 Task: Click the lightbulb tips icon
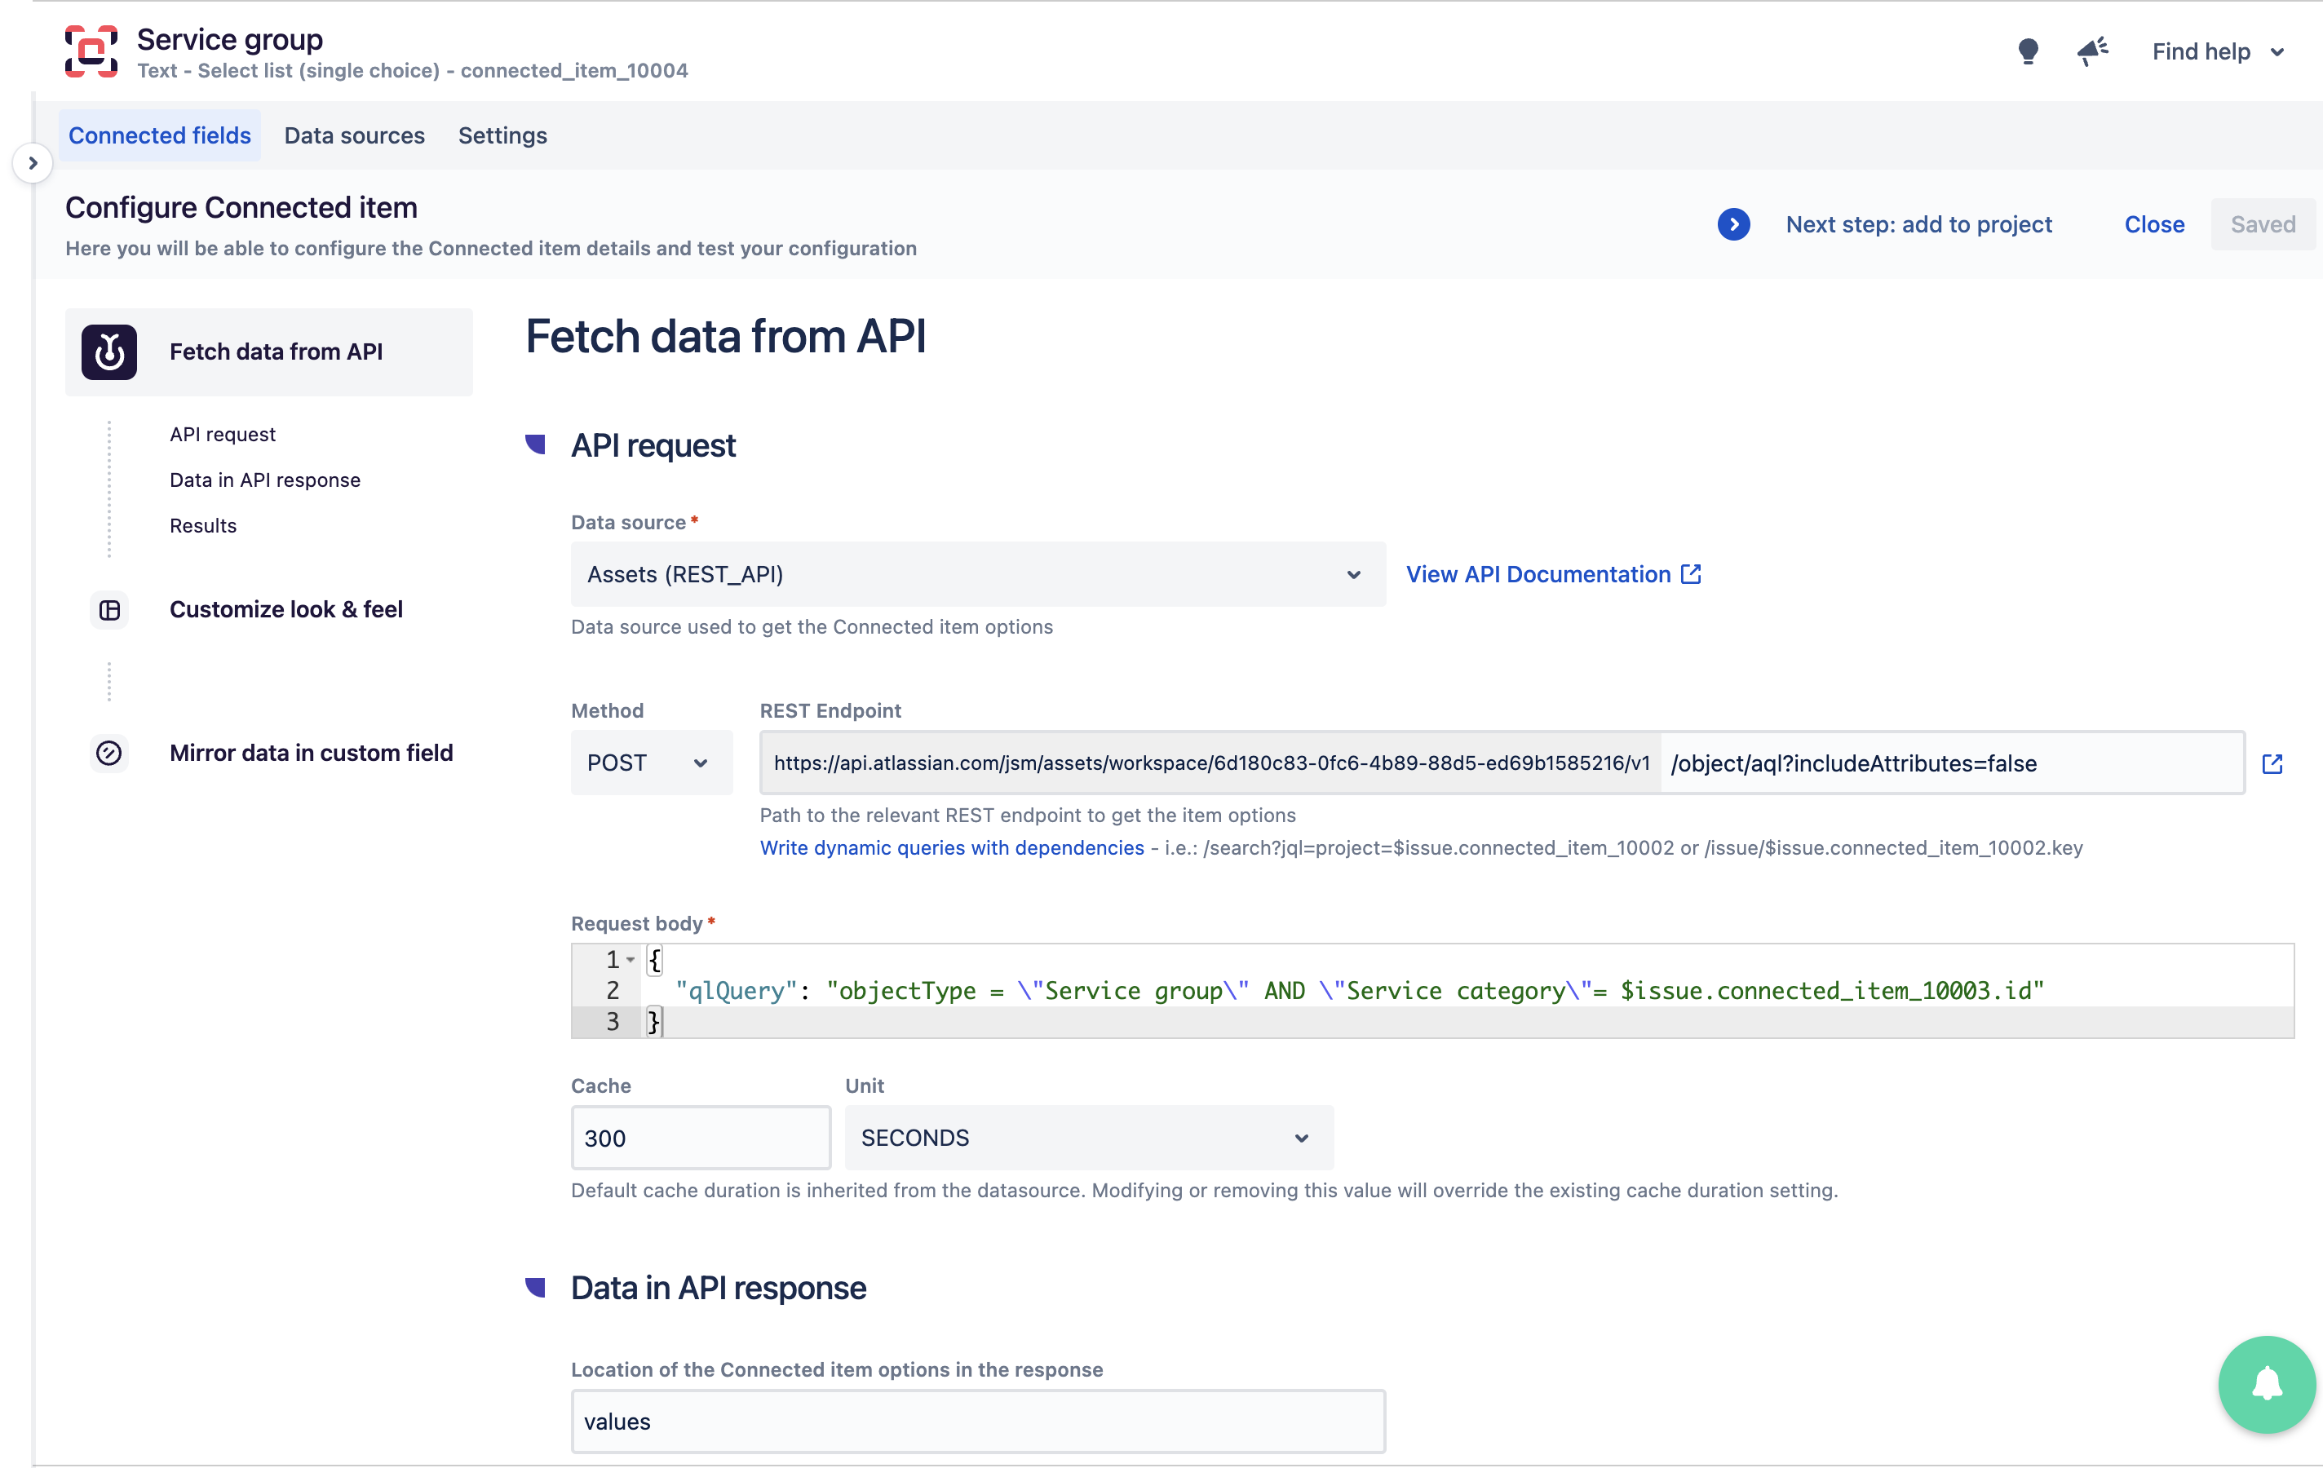click(2028, 51)
